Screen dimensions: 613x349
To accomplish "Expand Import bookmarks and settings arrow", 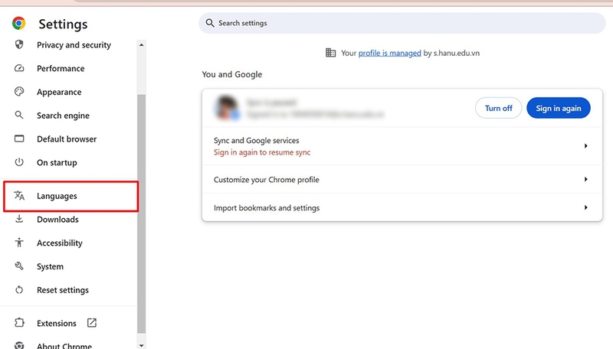I will (x=585, y=207).
